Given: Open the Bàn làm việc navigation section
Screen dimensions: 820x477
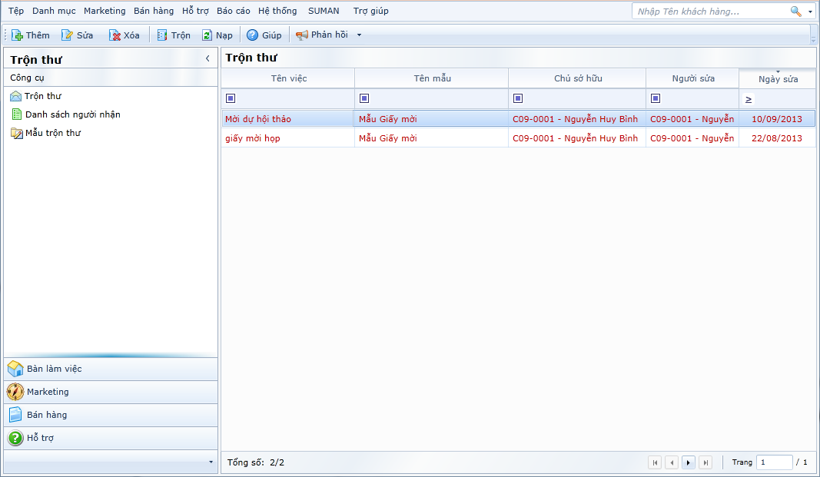Looking at the screenshot, I should click(54, 369).
